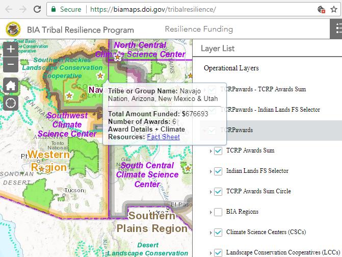Viewport: 342px width, 257px height.
Task: Expand TCRP Awards Sum layer legend
Action: coord(211,151)
